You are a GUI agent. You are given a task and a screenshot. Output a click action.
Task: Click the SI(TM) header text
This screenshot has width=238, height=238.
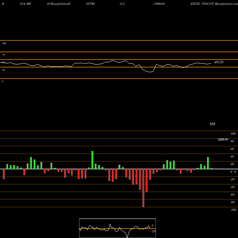90,4
